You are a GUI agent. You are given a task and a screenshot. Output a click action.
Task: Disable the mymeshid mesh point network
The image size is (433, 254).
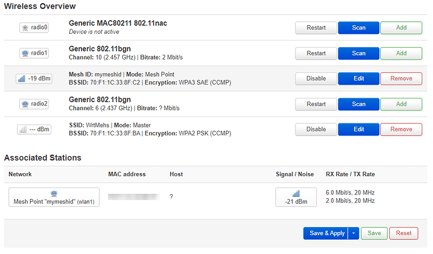(x=316, y=78)
